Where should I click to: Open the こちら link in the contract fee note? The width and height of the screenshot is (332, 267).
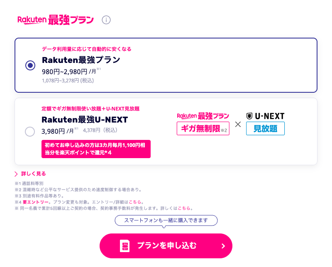click(184, 208)
